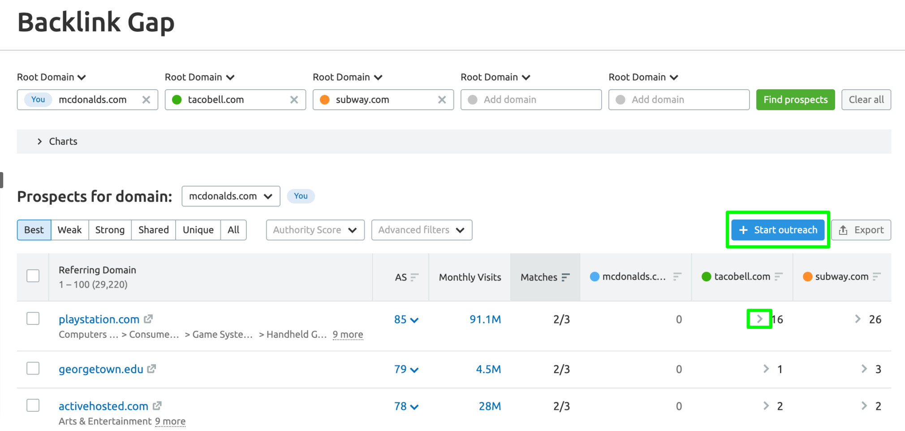Open playstation.com external link icon
Viewport: 905px width, 431px height.
[x=148, y=319]
